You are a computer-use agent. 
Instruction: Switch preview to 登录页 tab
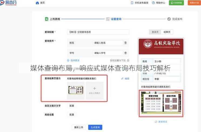click(x=155, y=32)
